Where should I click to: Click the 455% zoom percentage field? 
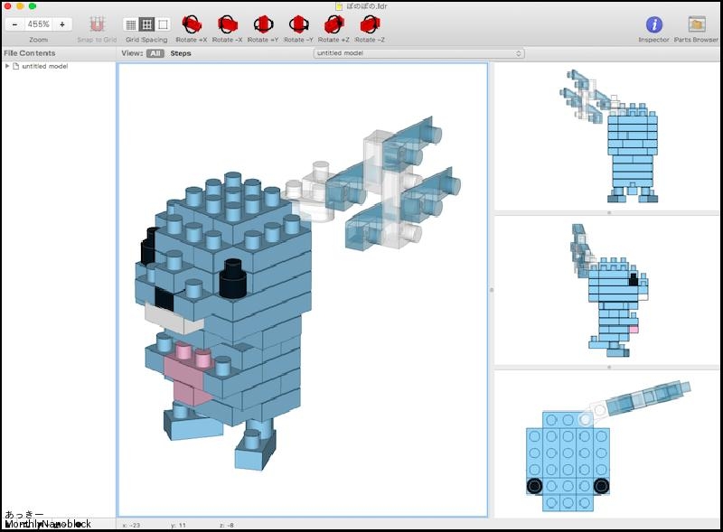coord(38,24)
